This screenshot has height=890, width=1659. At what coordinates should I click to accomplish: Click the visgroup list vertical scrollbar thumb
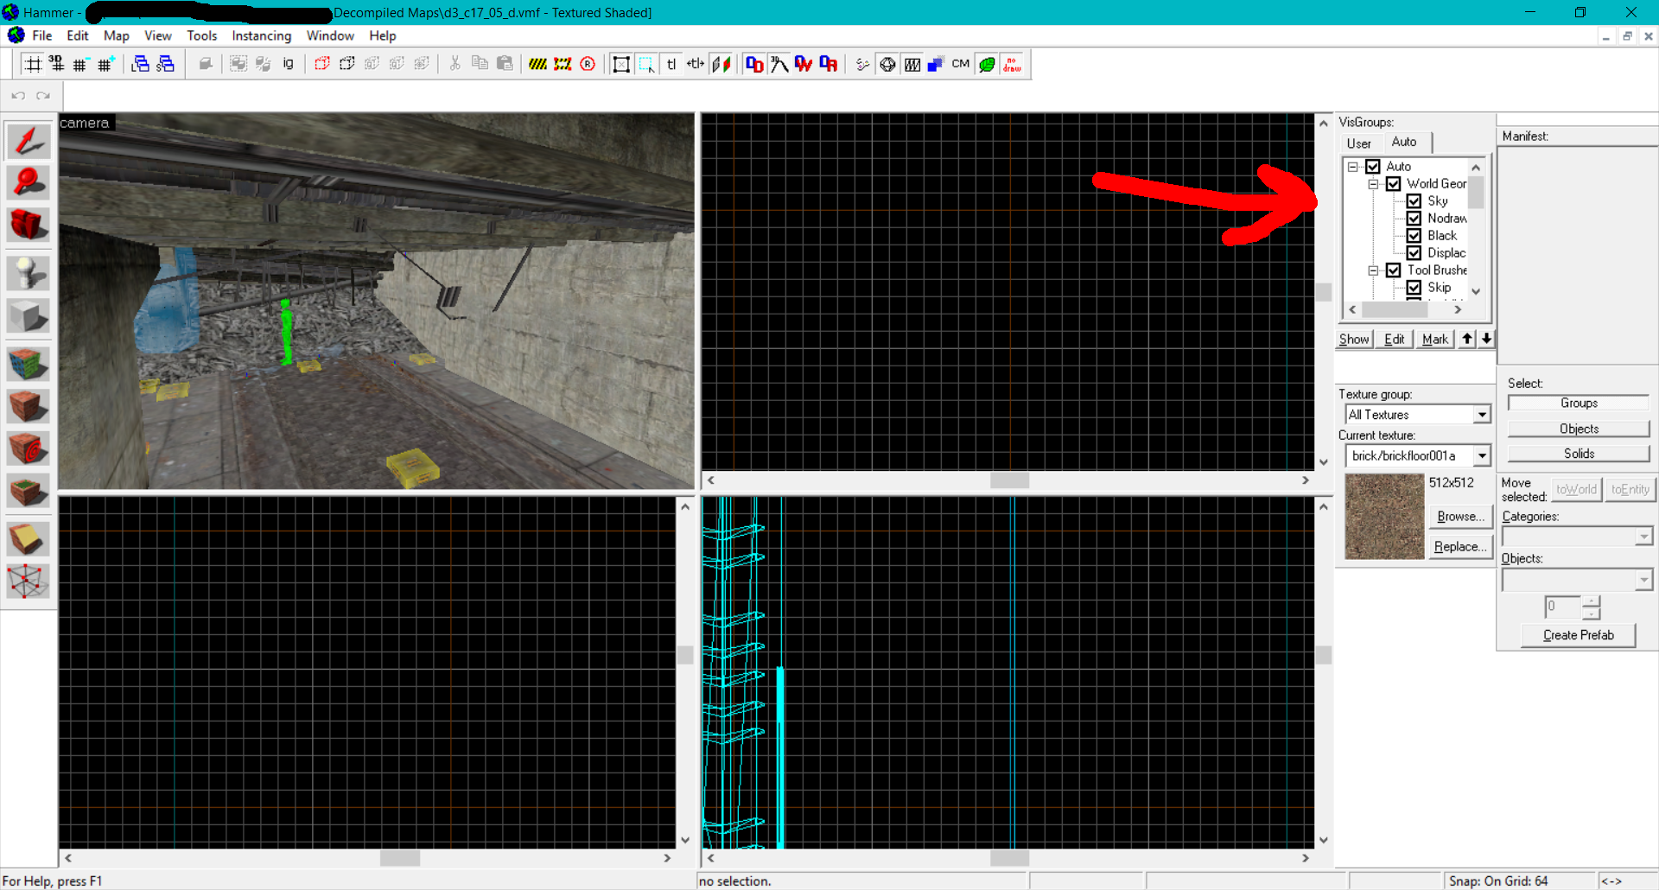[1476, 192]
